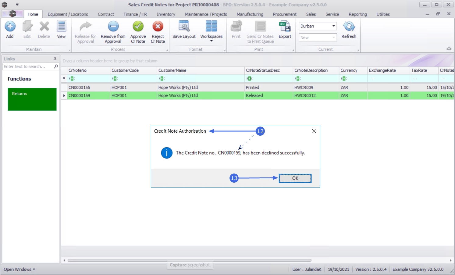
Task: Expand Format group dialog launcher
Action: click(x=225, y=50)
